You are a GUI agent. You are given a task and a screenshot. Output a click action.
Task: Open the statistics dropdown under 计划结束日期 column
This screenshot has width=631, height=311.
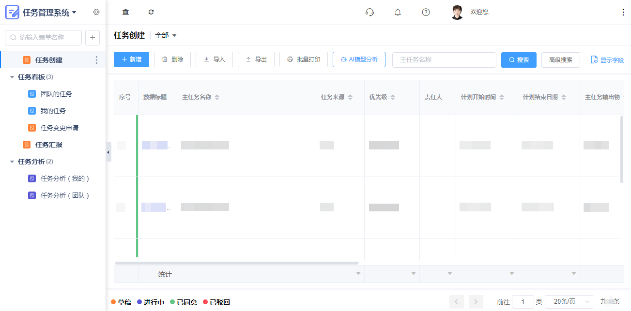tap(574, 274)
